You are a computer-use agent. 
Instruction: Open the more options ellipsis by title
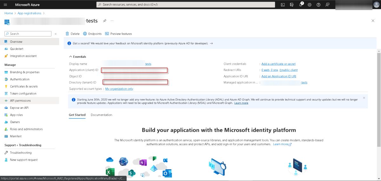click(112, 21)
